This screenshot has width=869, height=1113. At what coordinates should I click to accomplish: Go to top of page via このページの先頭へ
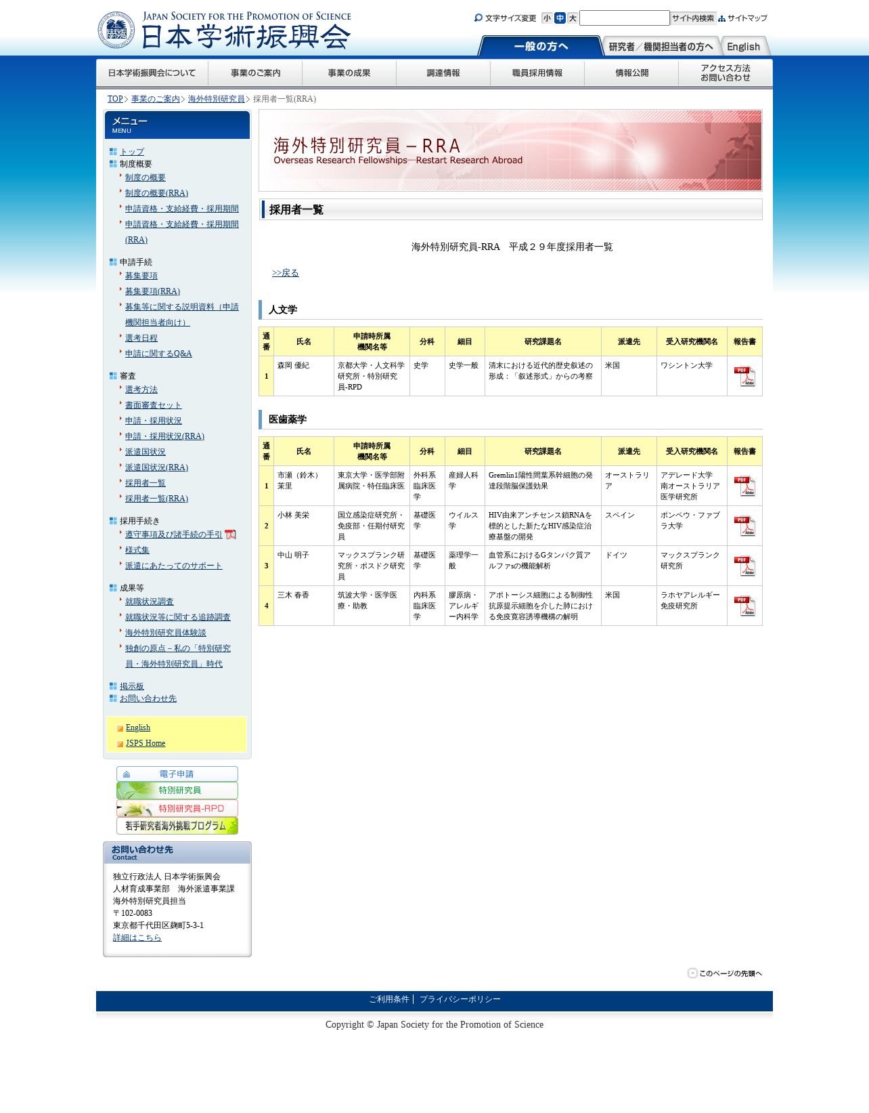(725, 973)
